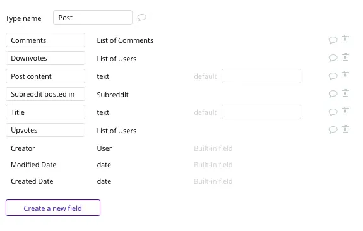Screen dimensions: 363x231
Task: Select List of Users type for Upvotes
Action: tap(116, 131)
